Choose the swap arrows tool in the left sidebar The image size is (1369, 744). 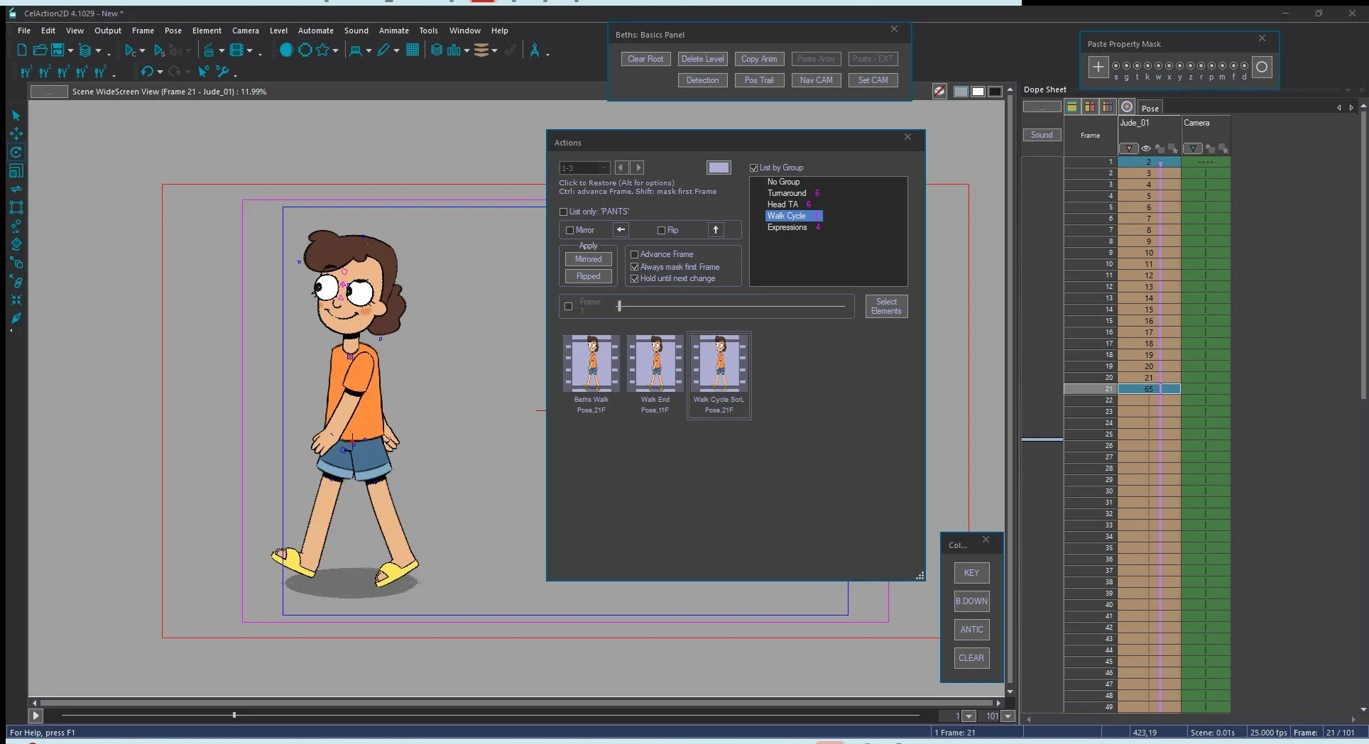(16, 189)
